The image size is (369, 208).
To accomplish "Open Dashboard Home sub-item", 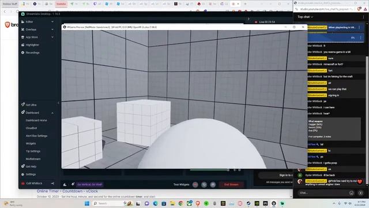I will (x=36, y=120).
